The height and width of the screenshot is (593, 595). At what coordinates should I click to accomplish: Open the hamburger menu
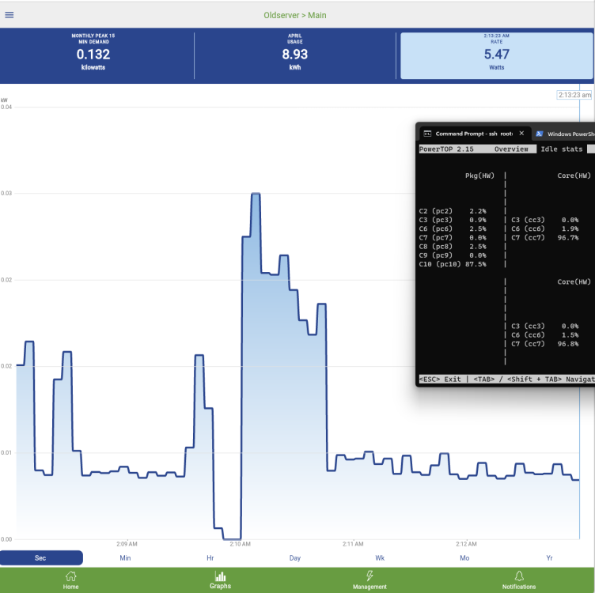tap(9, 15)
